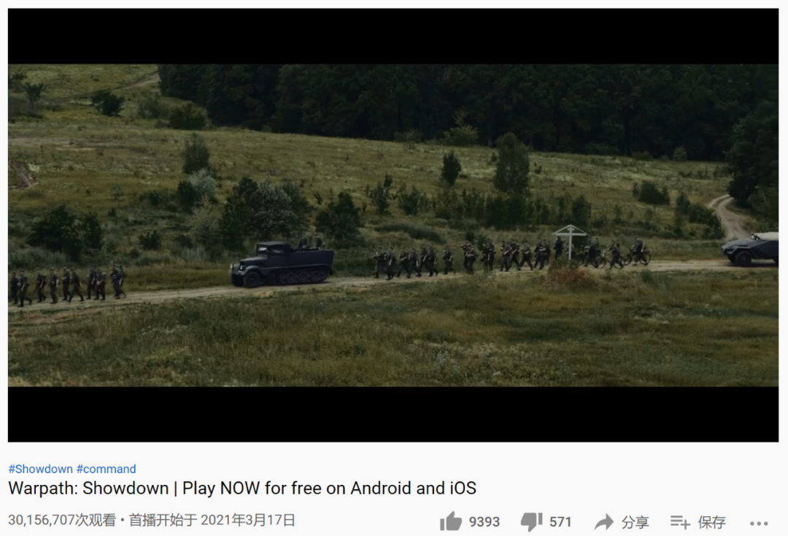
Task: Click the white roadside cross in the video
Action: (x=570, y=242)
